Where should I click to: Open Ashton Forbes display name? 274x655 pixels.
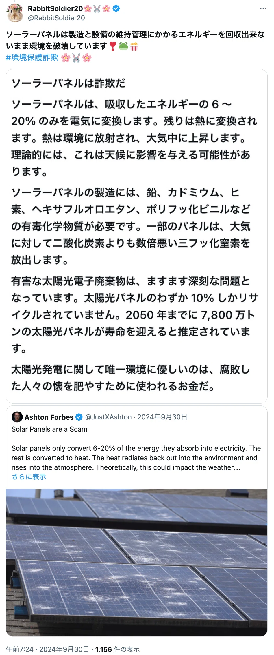[x=49, y=417]
